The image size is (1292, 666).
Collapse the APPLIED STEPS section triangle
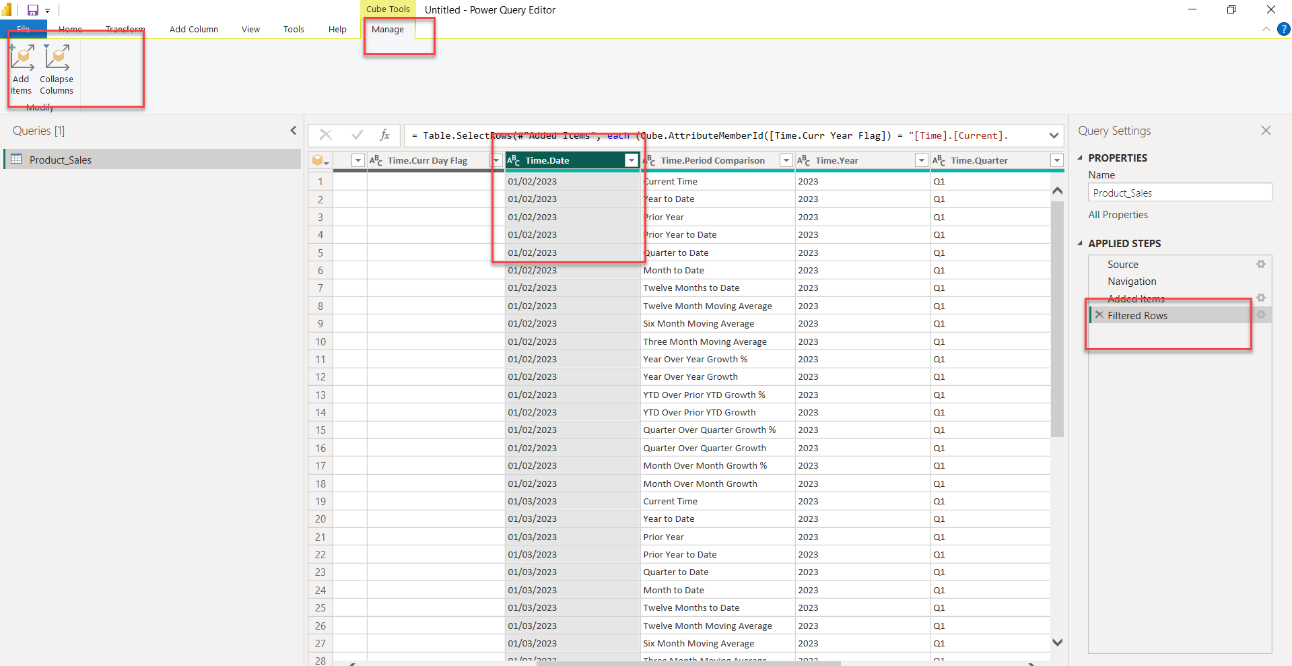(x=1080, y=243)
